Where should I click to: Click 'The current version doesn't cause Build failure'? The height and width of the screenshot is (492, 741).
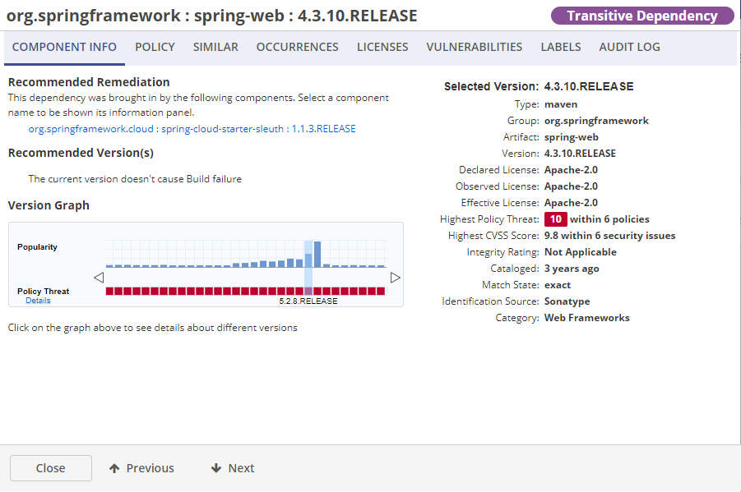pos(135,179)
